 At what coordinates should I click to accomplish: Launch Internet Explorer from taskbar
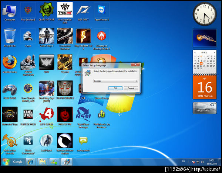click(x=30, y=162)
